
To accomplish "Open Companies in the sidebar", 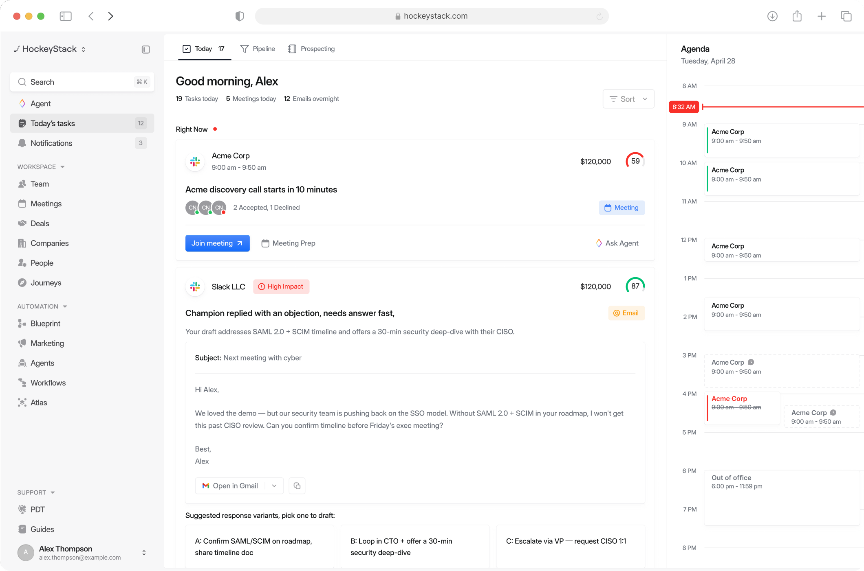I will [82, 243].
